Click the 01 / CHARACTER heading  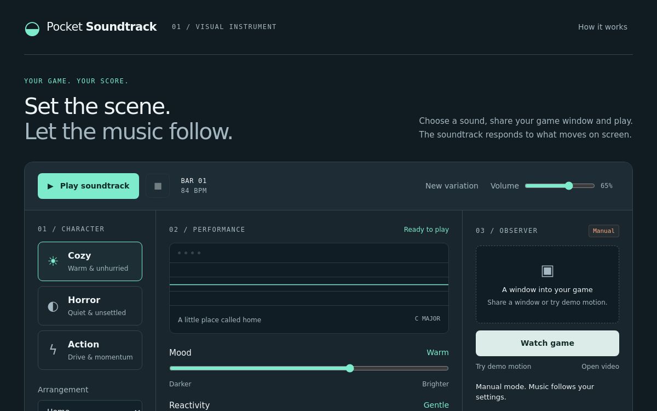(x=71, y=229)
